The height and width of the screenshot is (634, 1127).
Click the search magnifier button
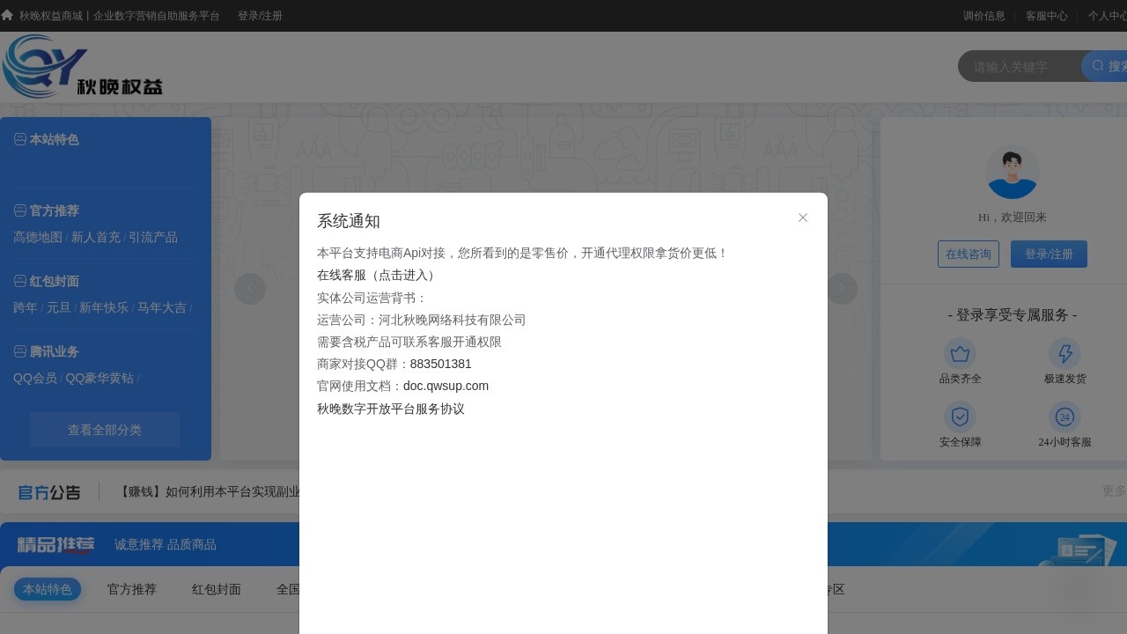point(1106,66)
